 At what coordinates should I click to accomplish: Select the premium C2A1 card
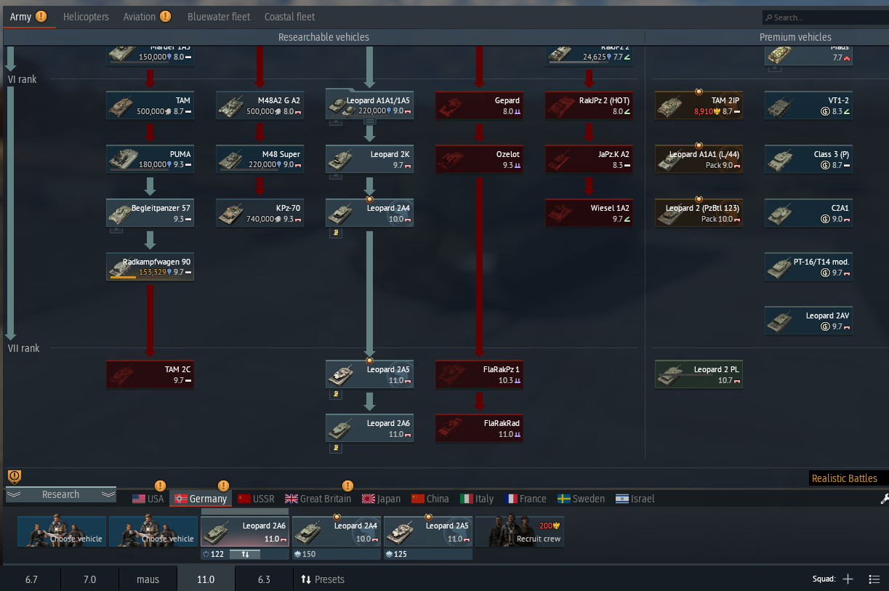[x=809, y=213]
